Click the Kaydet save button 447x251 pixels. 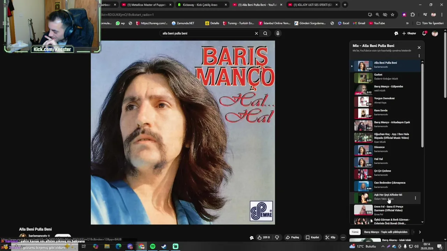pos(312,237)
